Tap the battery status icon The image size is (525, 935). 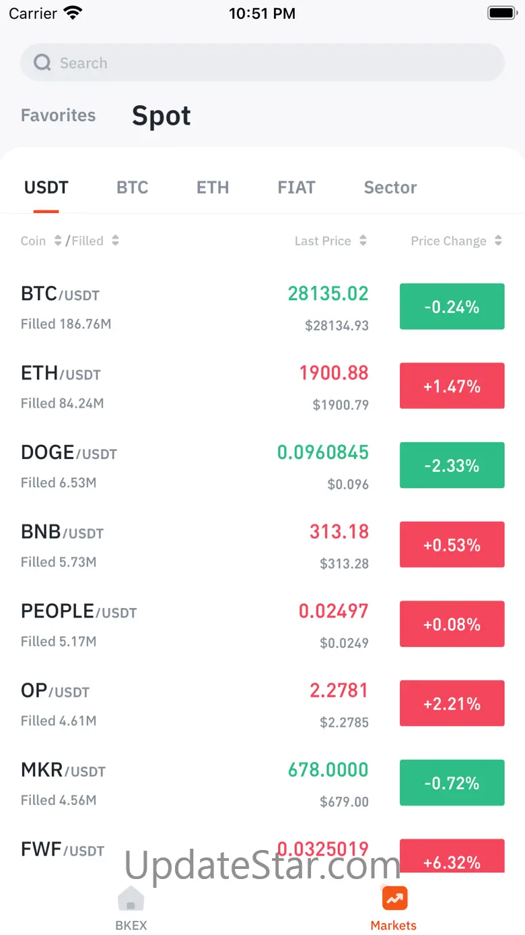tap(501, 13)
